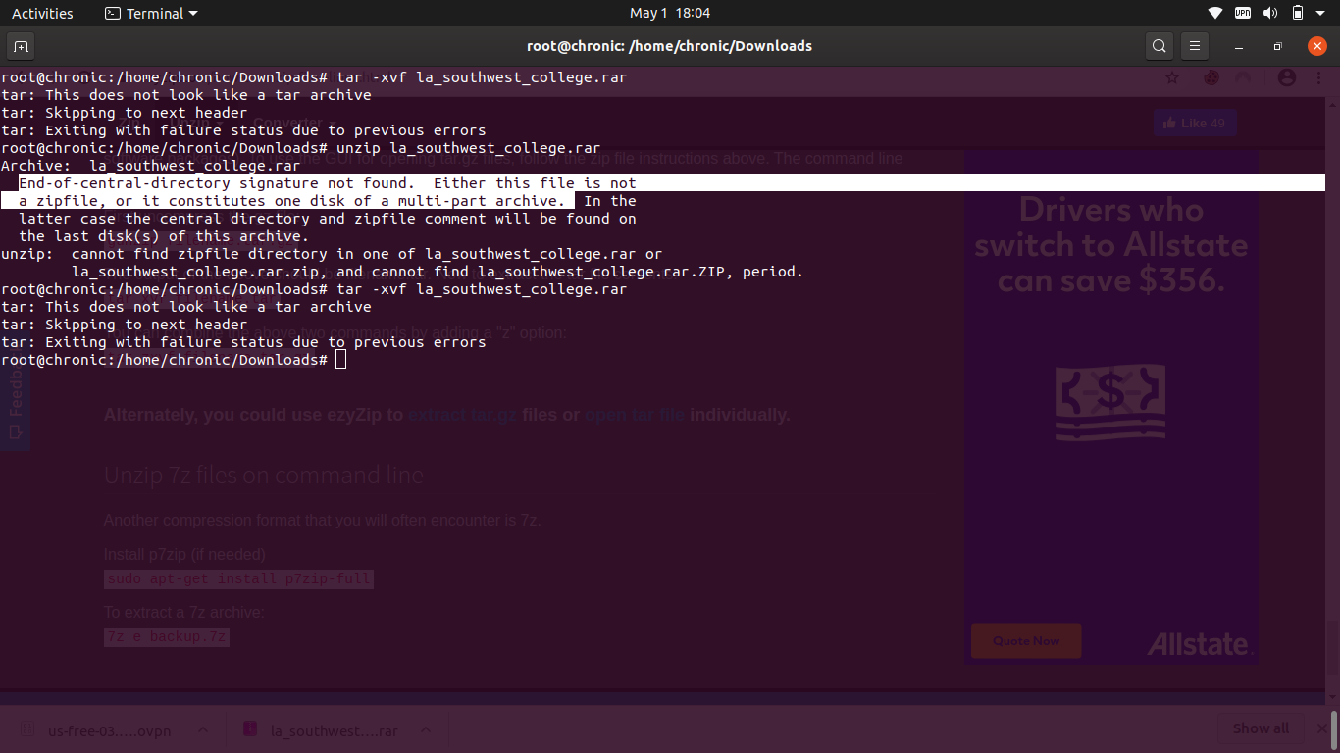Click the volume speaker icon
This screenshot has width=1340, height=753.
[1270, 13]
